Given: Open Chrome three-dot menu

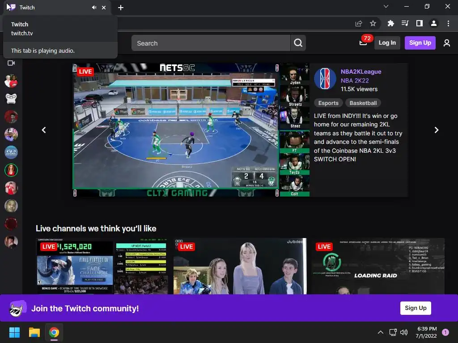Looking at the screenshot, I should point(448,23).
